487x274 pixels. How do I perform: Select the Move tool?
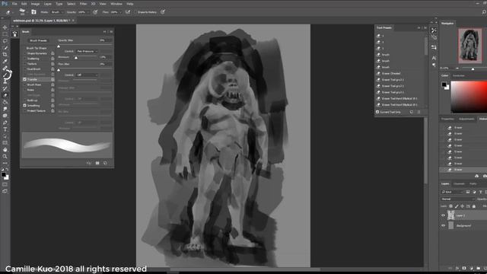(x=5, y=27)
